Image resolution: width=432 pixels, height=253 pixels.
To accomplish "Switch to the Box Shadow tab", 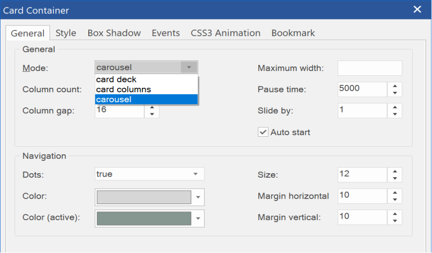I will click(114, 33).
